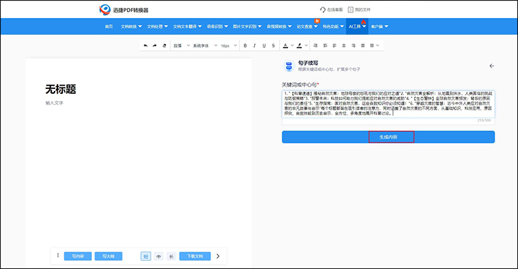Click the undo arrow in the editor toolbar
518x269 pixels.
146,46
